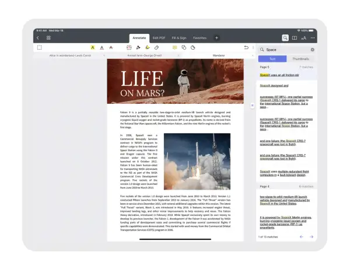Add a new toolbar tab with plus
350x269 pixels.
216,38
